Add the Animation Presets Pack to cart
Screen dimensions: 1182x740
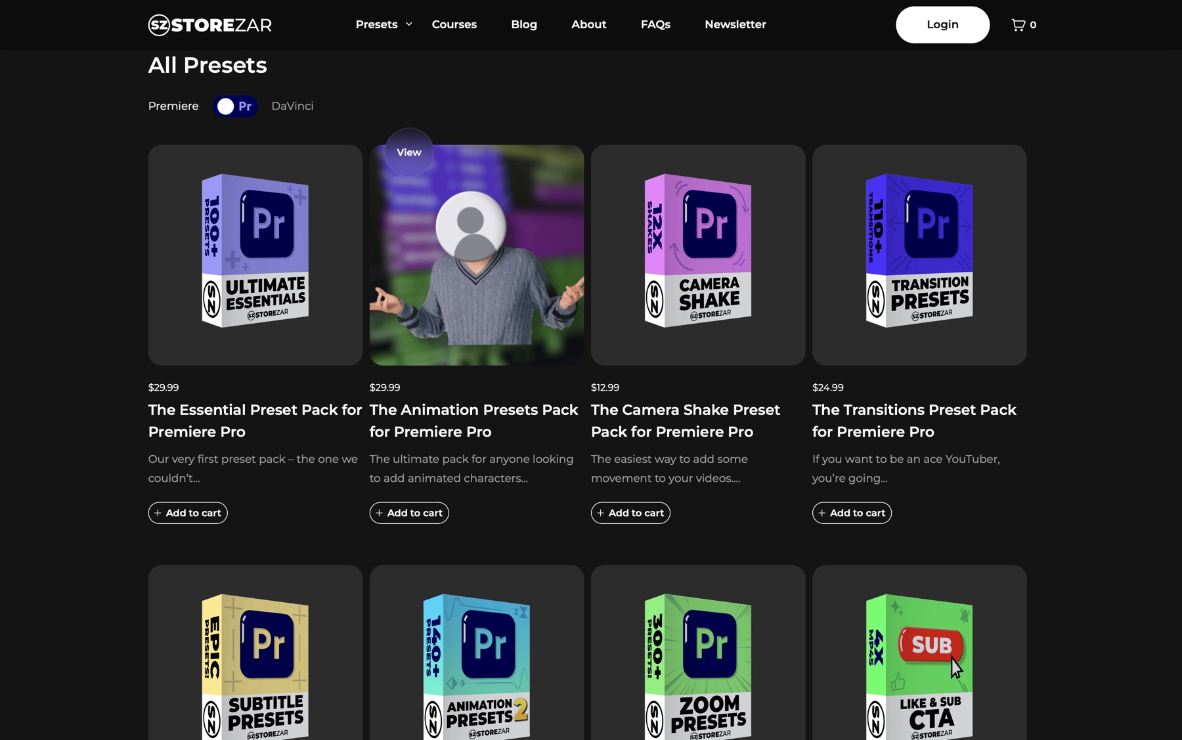[409, 513]
